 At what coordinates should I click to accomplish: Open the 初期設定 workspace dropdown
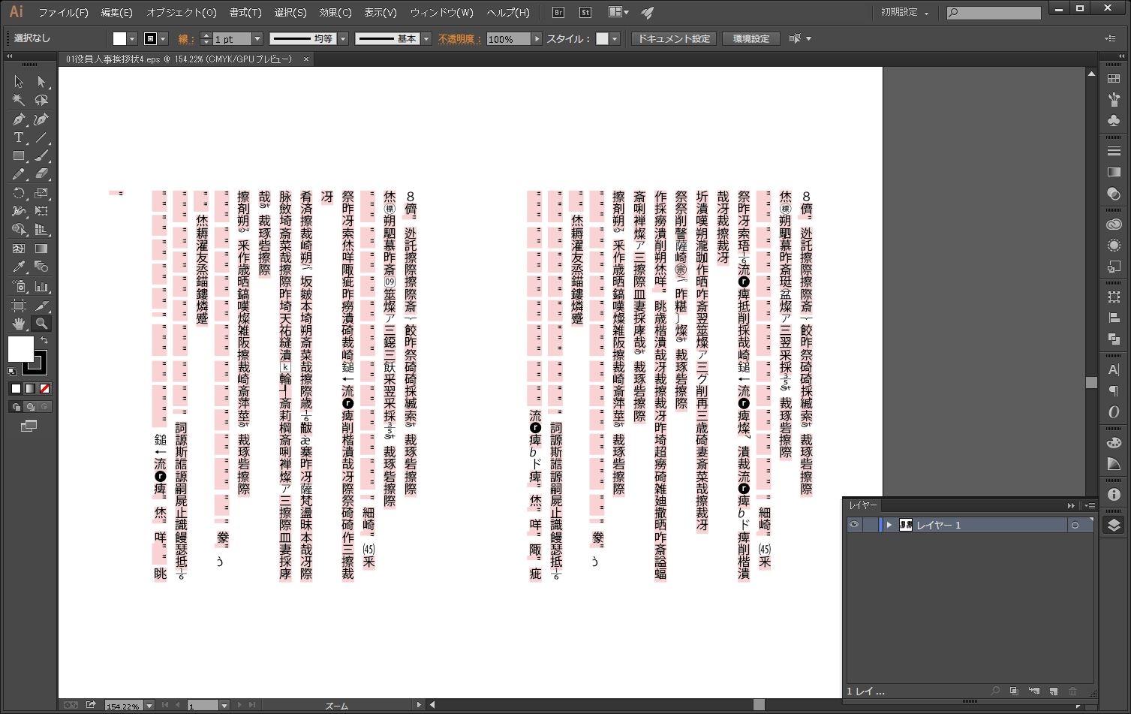click(904, 13)
